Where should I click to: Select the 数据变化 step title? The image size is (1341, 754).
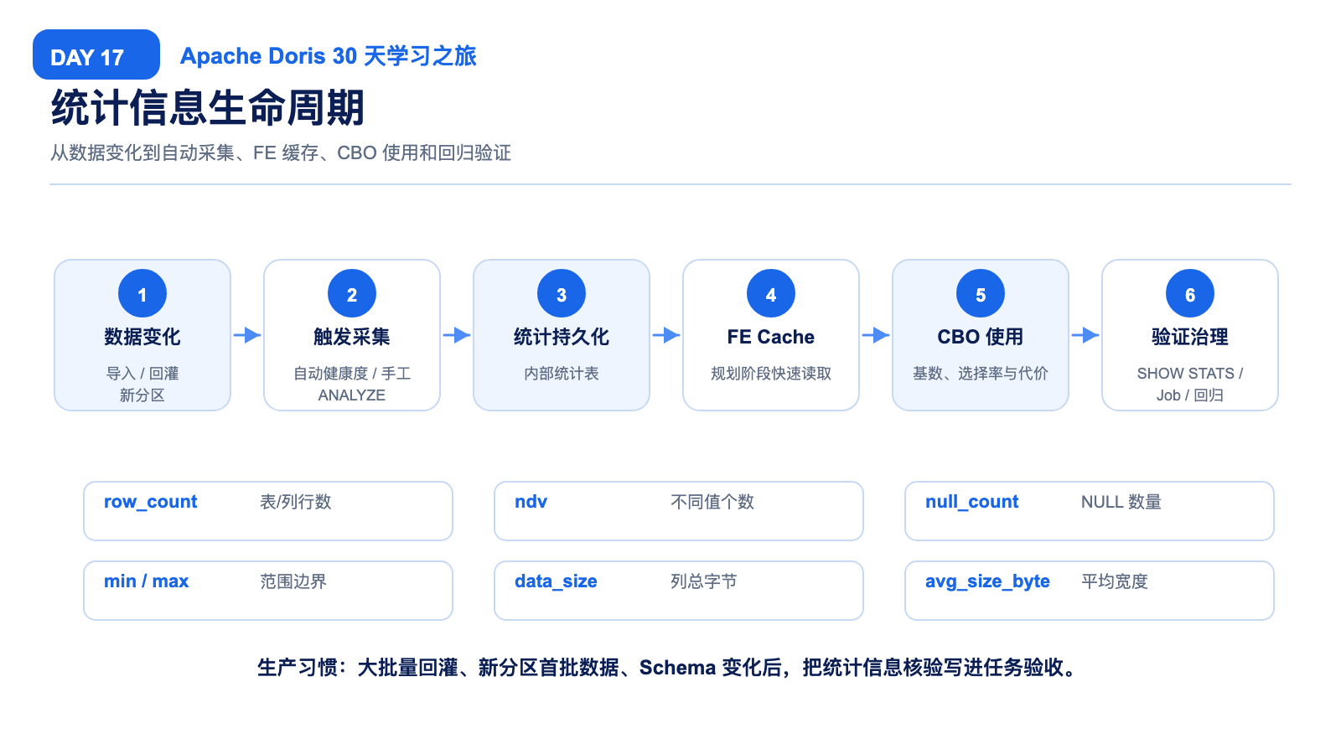coord(142,337)
